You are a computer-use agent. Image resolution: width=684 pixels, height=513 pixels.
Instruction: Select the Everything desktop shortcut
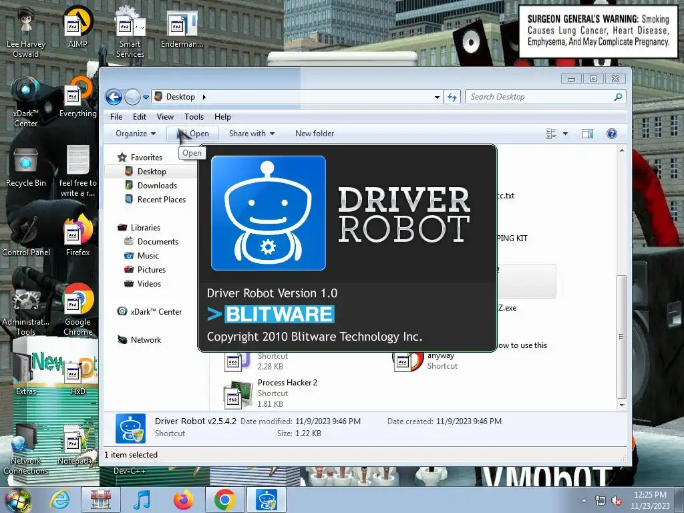tap(77, 98)
